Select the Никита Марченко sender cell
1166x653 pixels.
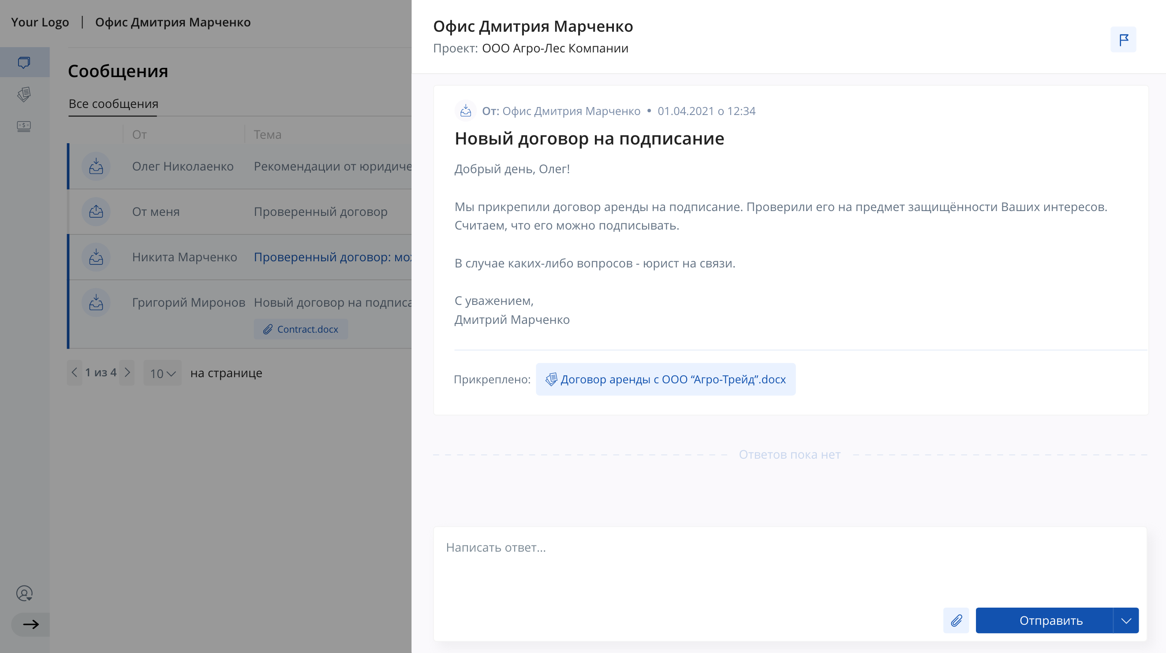pos(185,257)
